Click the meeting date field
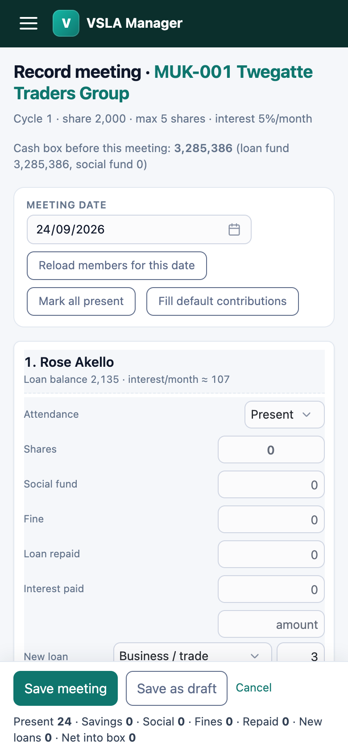This screenshot has height=755, width=348. 139,229
